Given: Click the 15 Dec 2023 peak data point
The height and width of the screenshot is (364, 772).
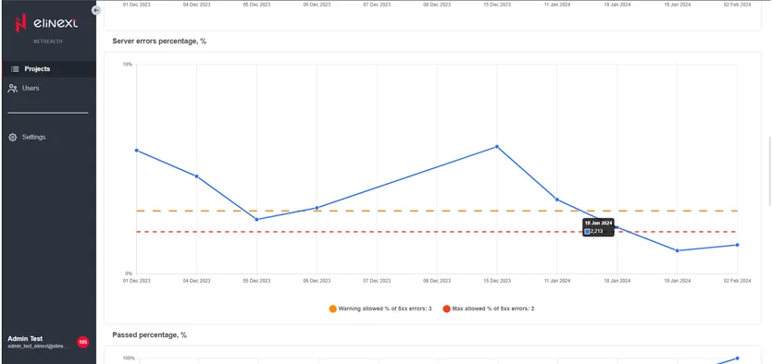Looking at the screenshot, I should click(x=497, y=146).
